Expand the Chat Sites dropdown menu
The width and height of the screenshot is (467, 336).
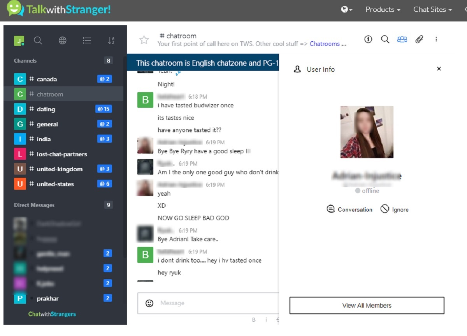432,10
